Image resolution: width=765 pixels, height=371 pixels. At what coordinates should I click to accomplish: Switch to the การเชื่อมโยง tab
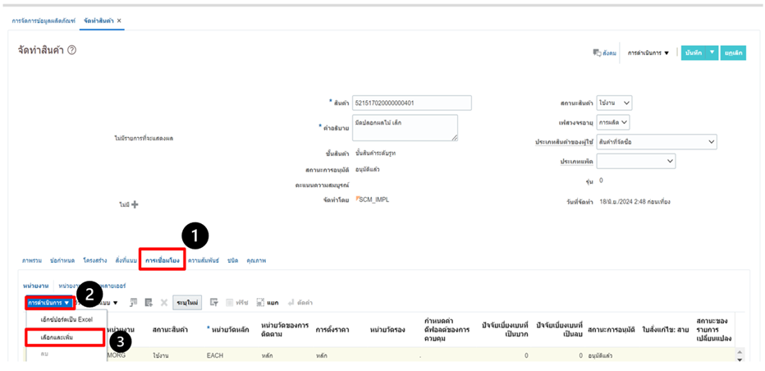(162, 260)
